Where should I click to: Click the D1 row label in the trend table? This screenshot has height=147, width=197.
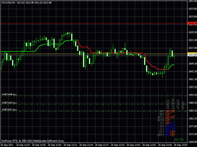[162, 129]
